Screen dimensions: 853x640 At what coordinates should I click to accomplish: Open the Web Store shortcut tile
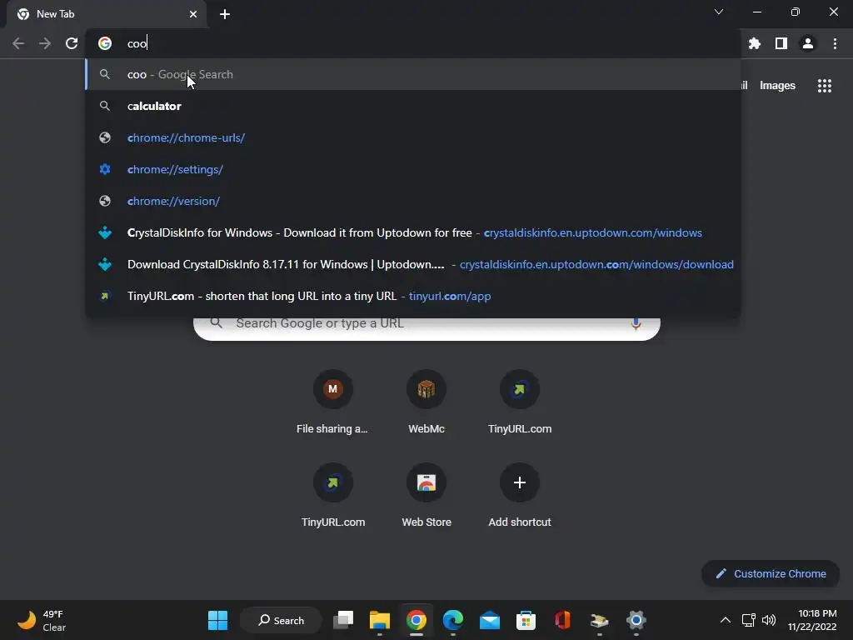click(426, 496)
